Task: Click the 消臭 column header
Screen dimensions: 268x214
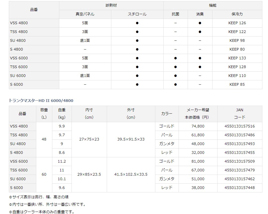Action: click(200, 14)
